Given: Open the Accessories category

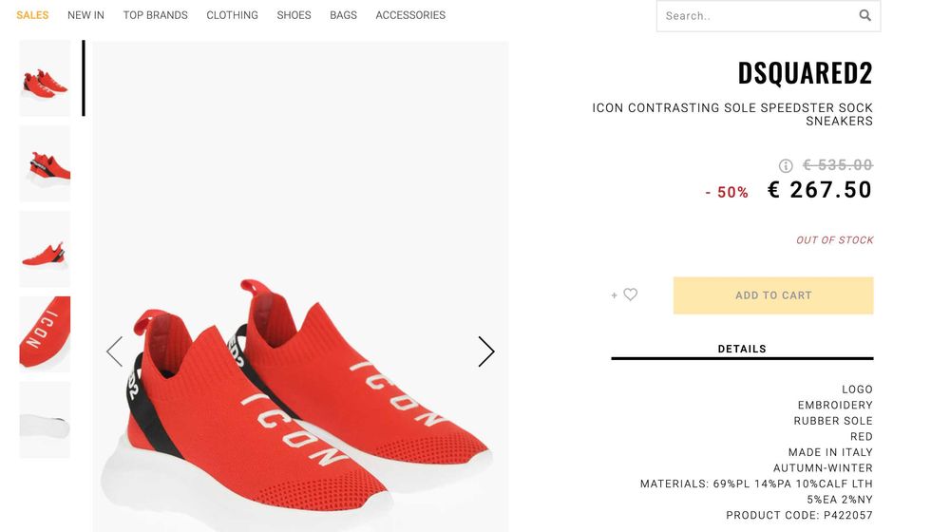Looking at the screenshot, I should [410, 15].
